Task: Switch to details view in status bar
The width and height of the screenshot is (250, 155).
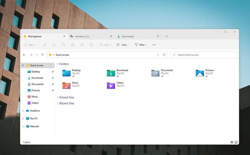Action: click(232, 142)
